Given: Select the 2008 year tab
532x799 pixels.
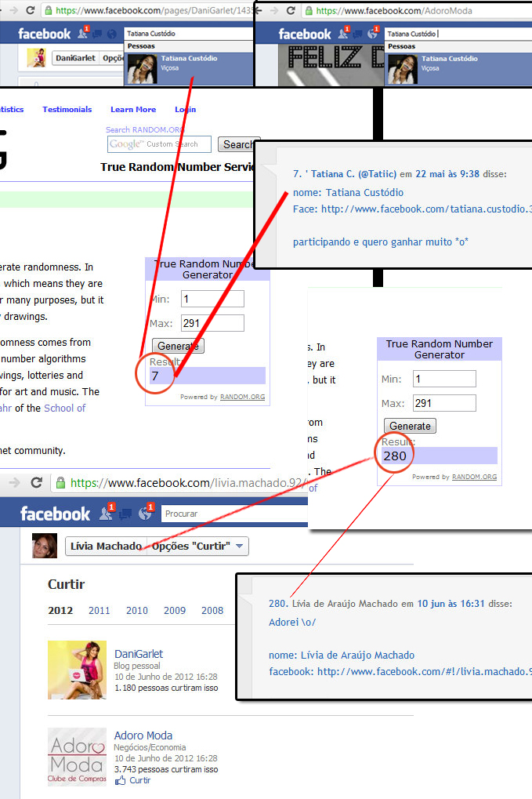Looking at the screenshot, I should 212,611.
